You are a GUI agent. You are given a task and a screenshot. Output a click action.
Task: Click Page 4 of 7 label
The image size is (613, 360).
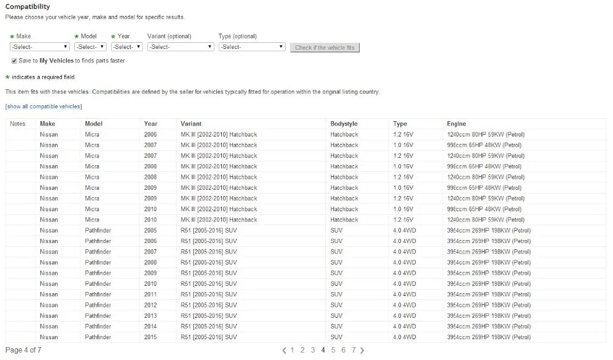[x=23, y=350]
